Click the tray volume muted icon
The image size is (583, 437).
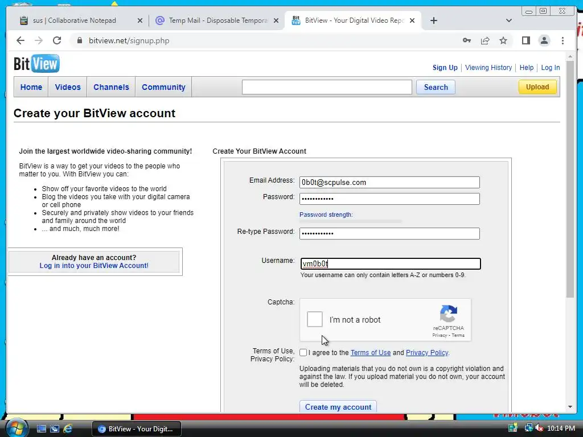tap(539, 428)
